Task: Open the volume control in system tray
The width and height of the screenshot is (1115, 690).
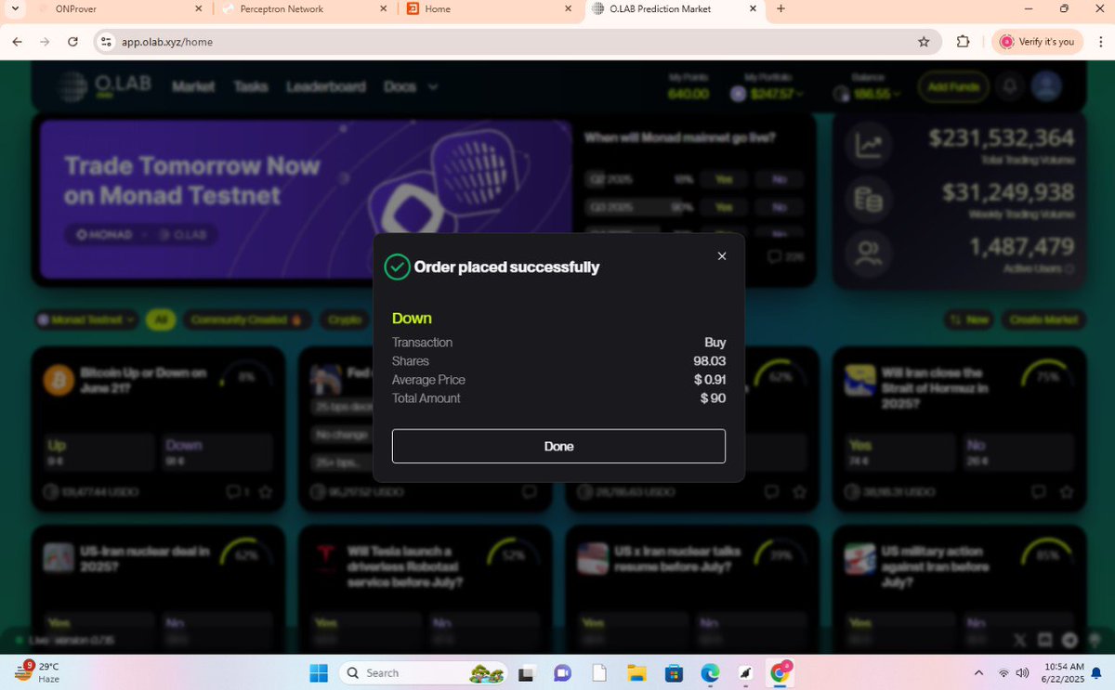Action: click(x=1023, y=672)
